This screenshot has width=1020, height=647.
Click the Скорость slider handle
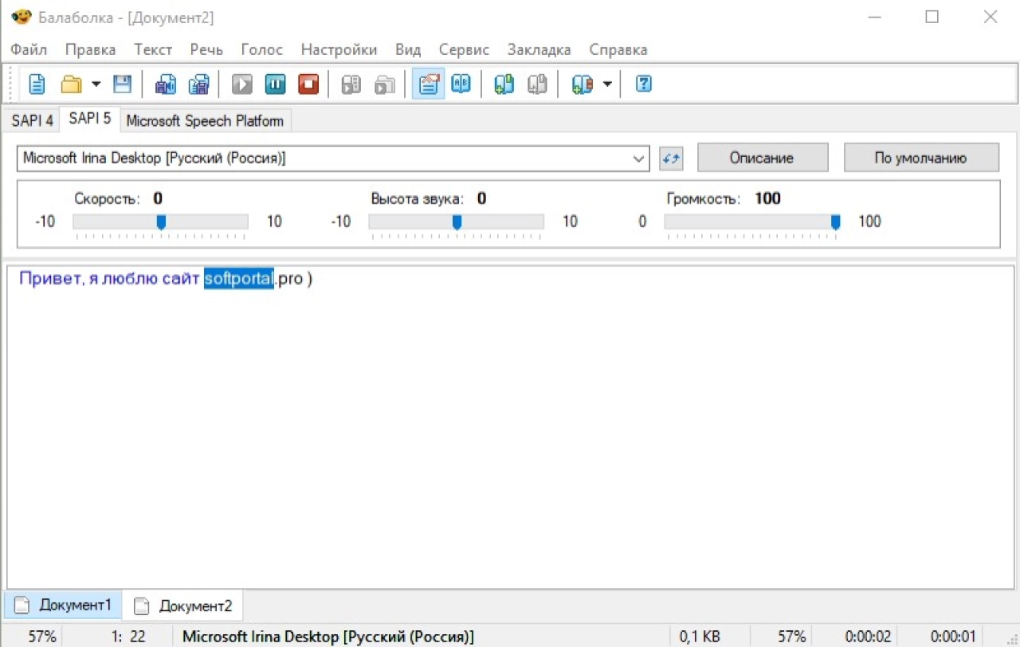(x=161, y=222)
